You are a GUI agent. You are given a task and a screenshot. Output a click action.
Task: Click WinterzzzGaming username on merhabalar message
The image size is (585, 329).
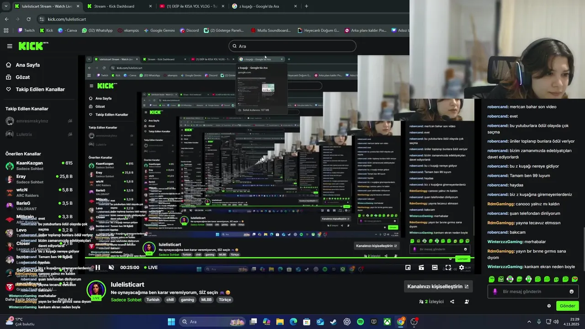[x=505, y=242]
